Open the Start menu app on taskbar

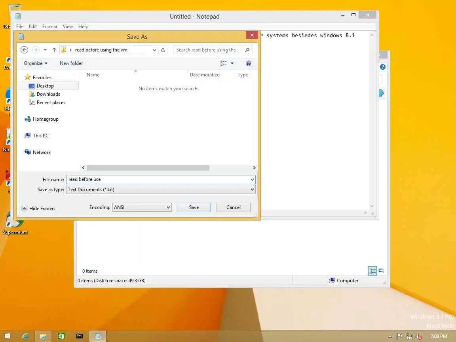pyautogui.click(x=80, y=336)
